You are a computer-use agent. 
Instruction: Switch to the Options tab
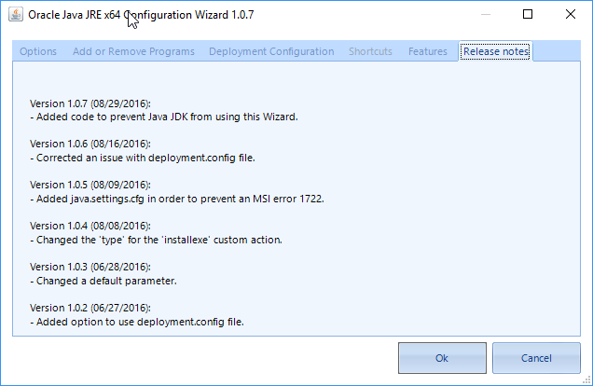pos(38,51)
